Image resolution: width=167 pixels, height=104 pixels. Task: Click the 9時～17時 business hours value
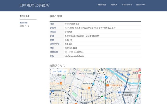(74, 52)
